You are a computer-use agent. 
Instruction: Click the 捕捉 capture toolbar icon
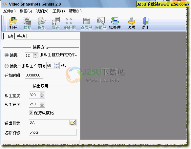pos(28,23)
